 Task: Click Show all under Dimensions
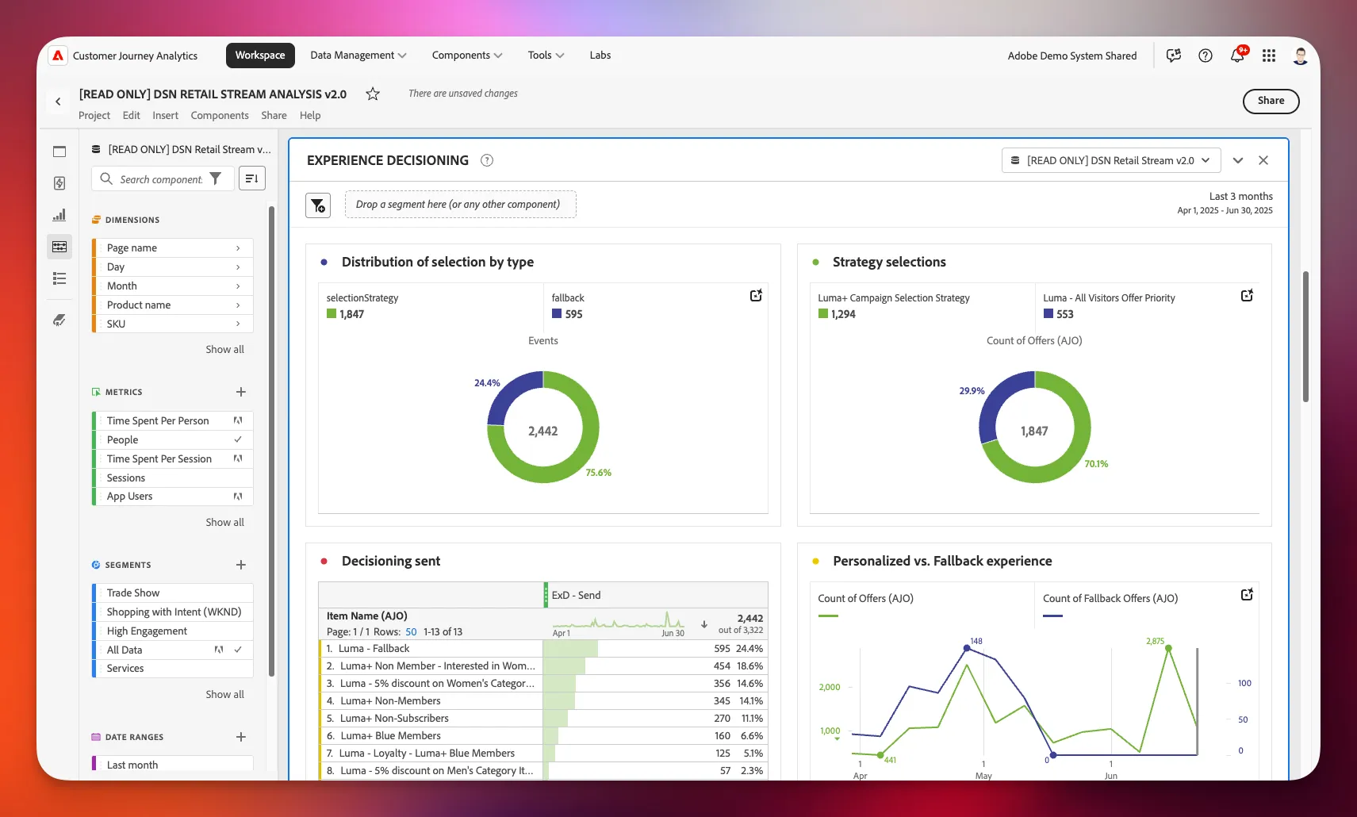tap(225, 350)
